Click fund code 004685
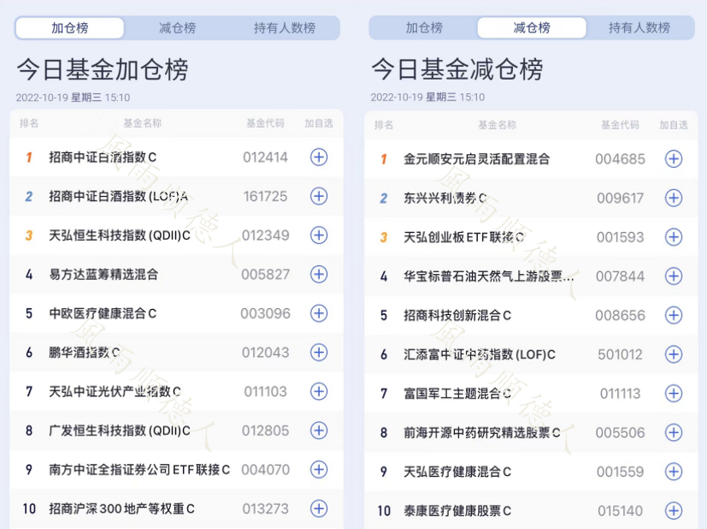Screen dimensions: 707x529 click(621, 159)
